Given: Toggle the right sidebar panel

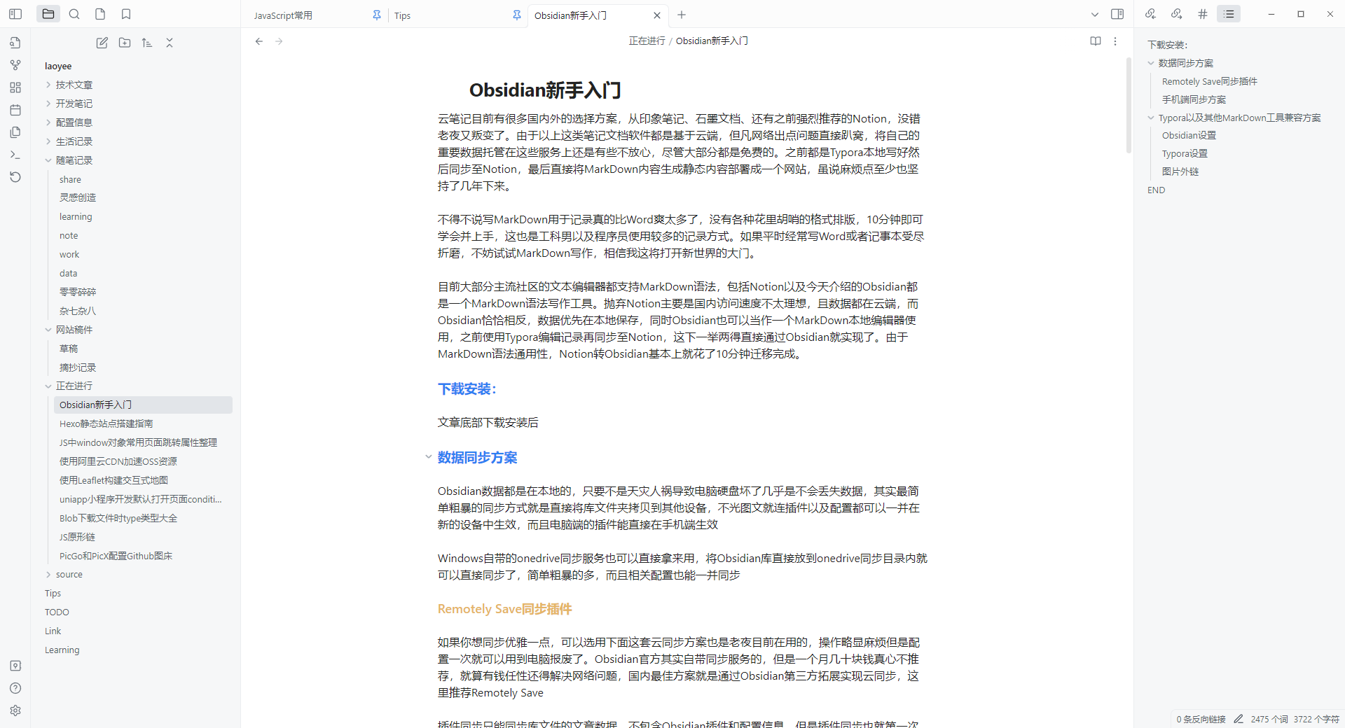Looking at the screenshot, I should (x=1117, y=14).
